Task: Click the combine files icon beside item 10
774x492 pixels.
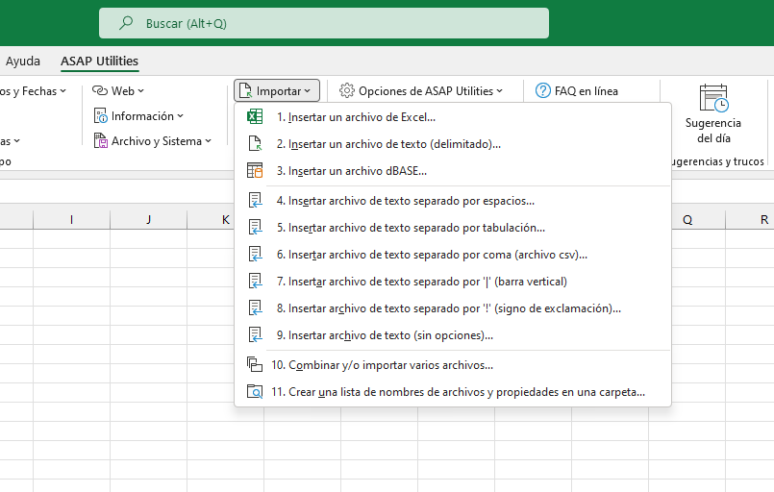Action: tap(255, 365)
